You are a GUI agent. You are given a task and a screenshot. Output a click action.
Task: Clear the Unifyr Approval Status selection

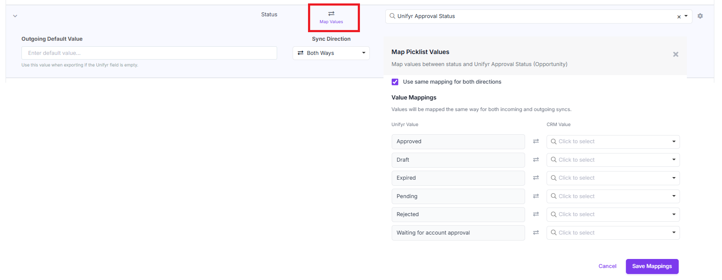(679, 17)
